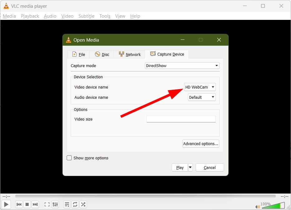Open the View menu
Image resolution: width=291 pixels, height=210 pixels.
click(120, 16)
